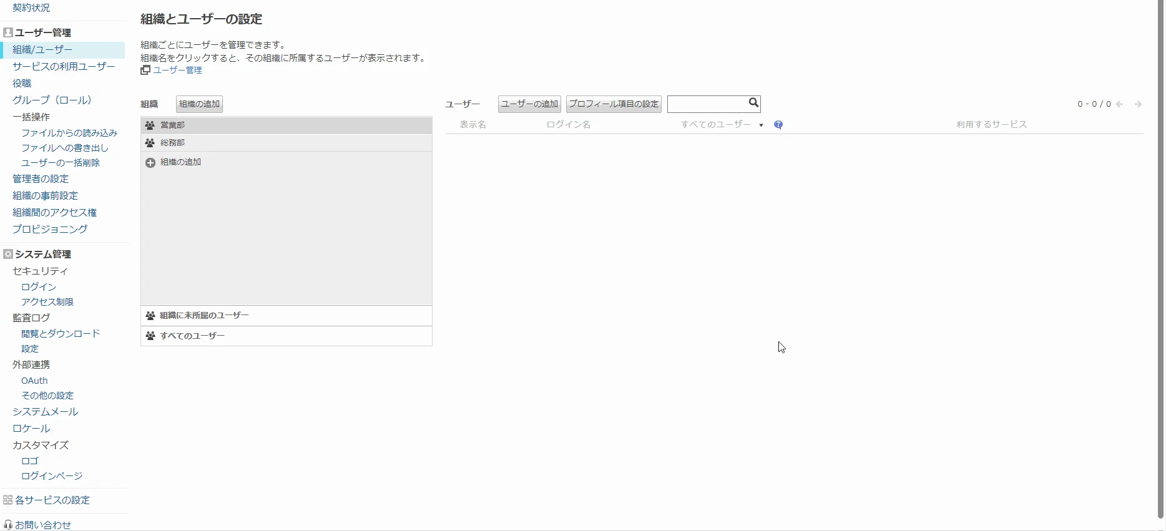The image size is (1166, 531).
Task: Click the plus icon for 組織の追加
Action: [x=150, y=163]
